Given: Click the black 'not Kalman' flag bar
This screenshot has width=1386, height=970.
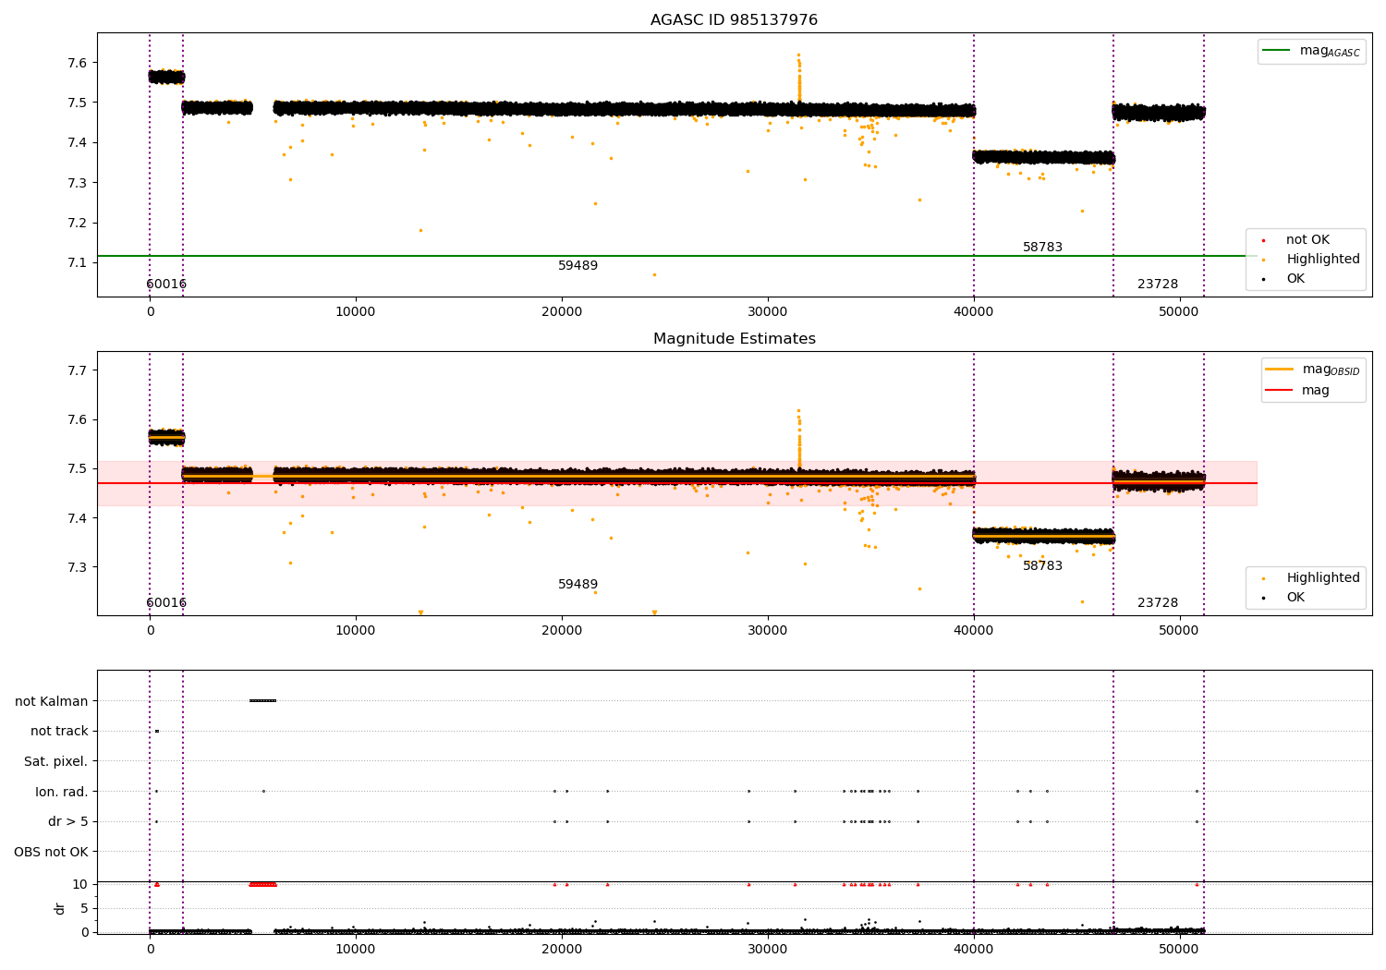Looking at the screenshot, I should click(262, 701).
